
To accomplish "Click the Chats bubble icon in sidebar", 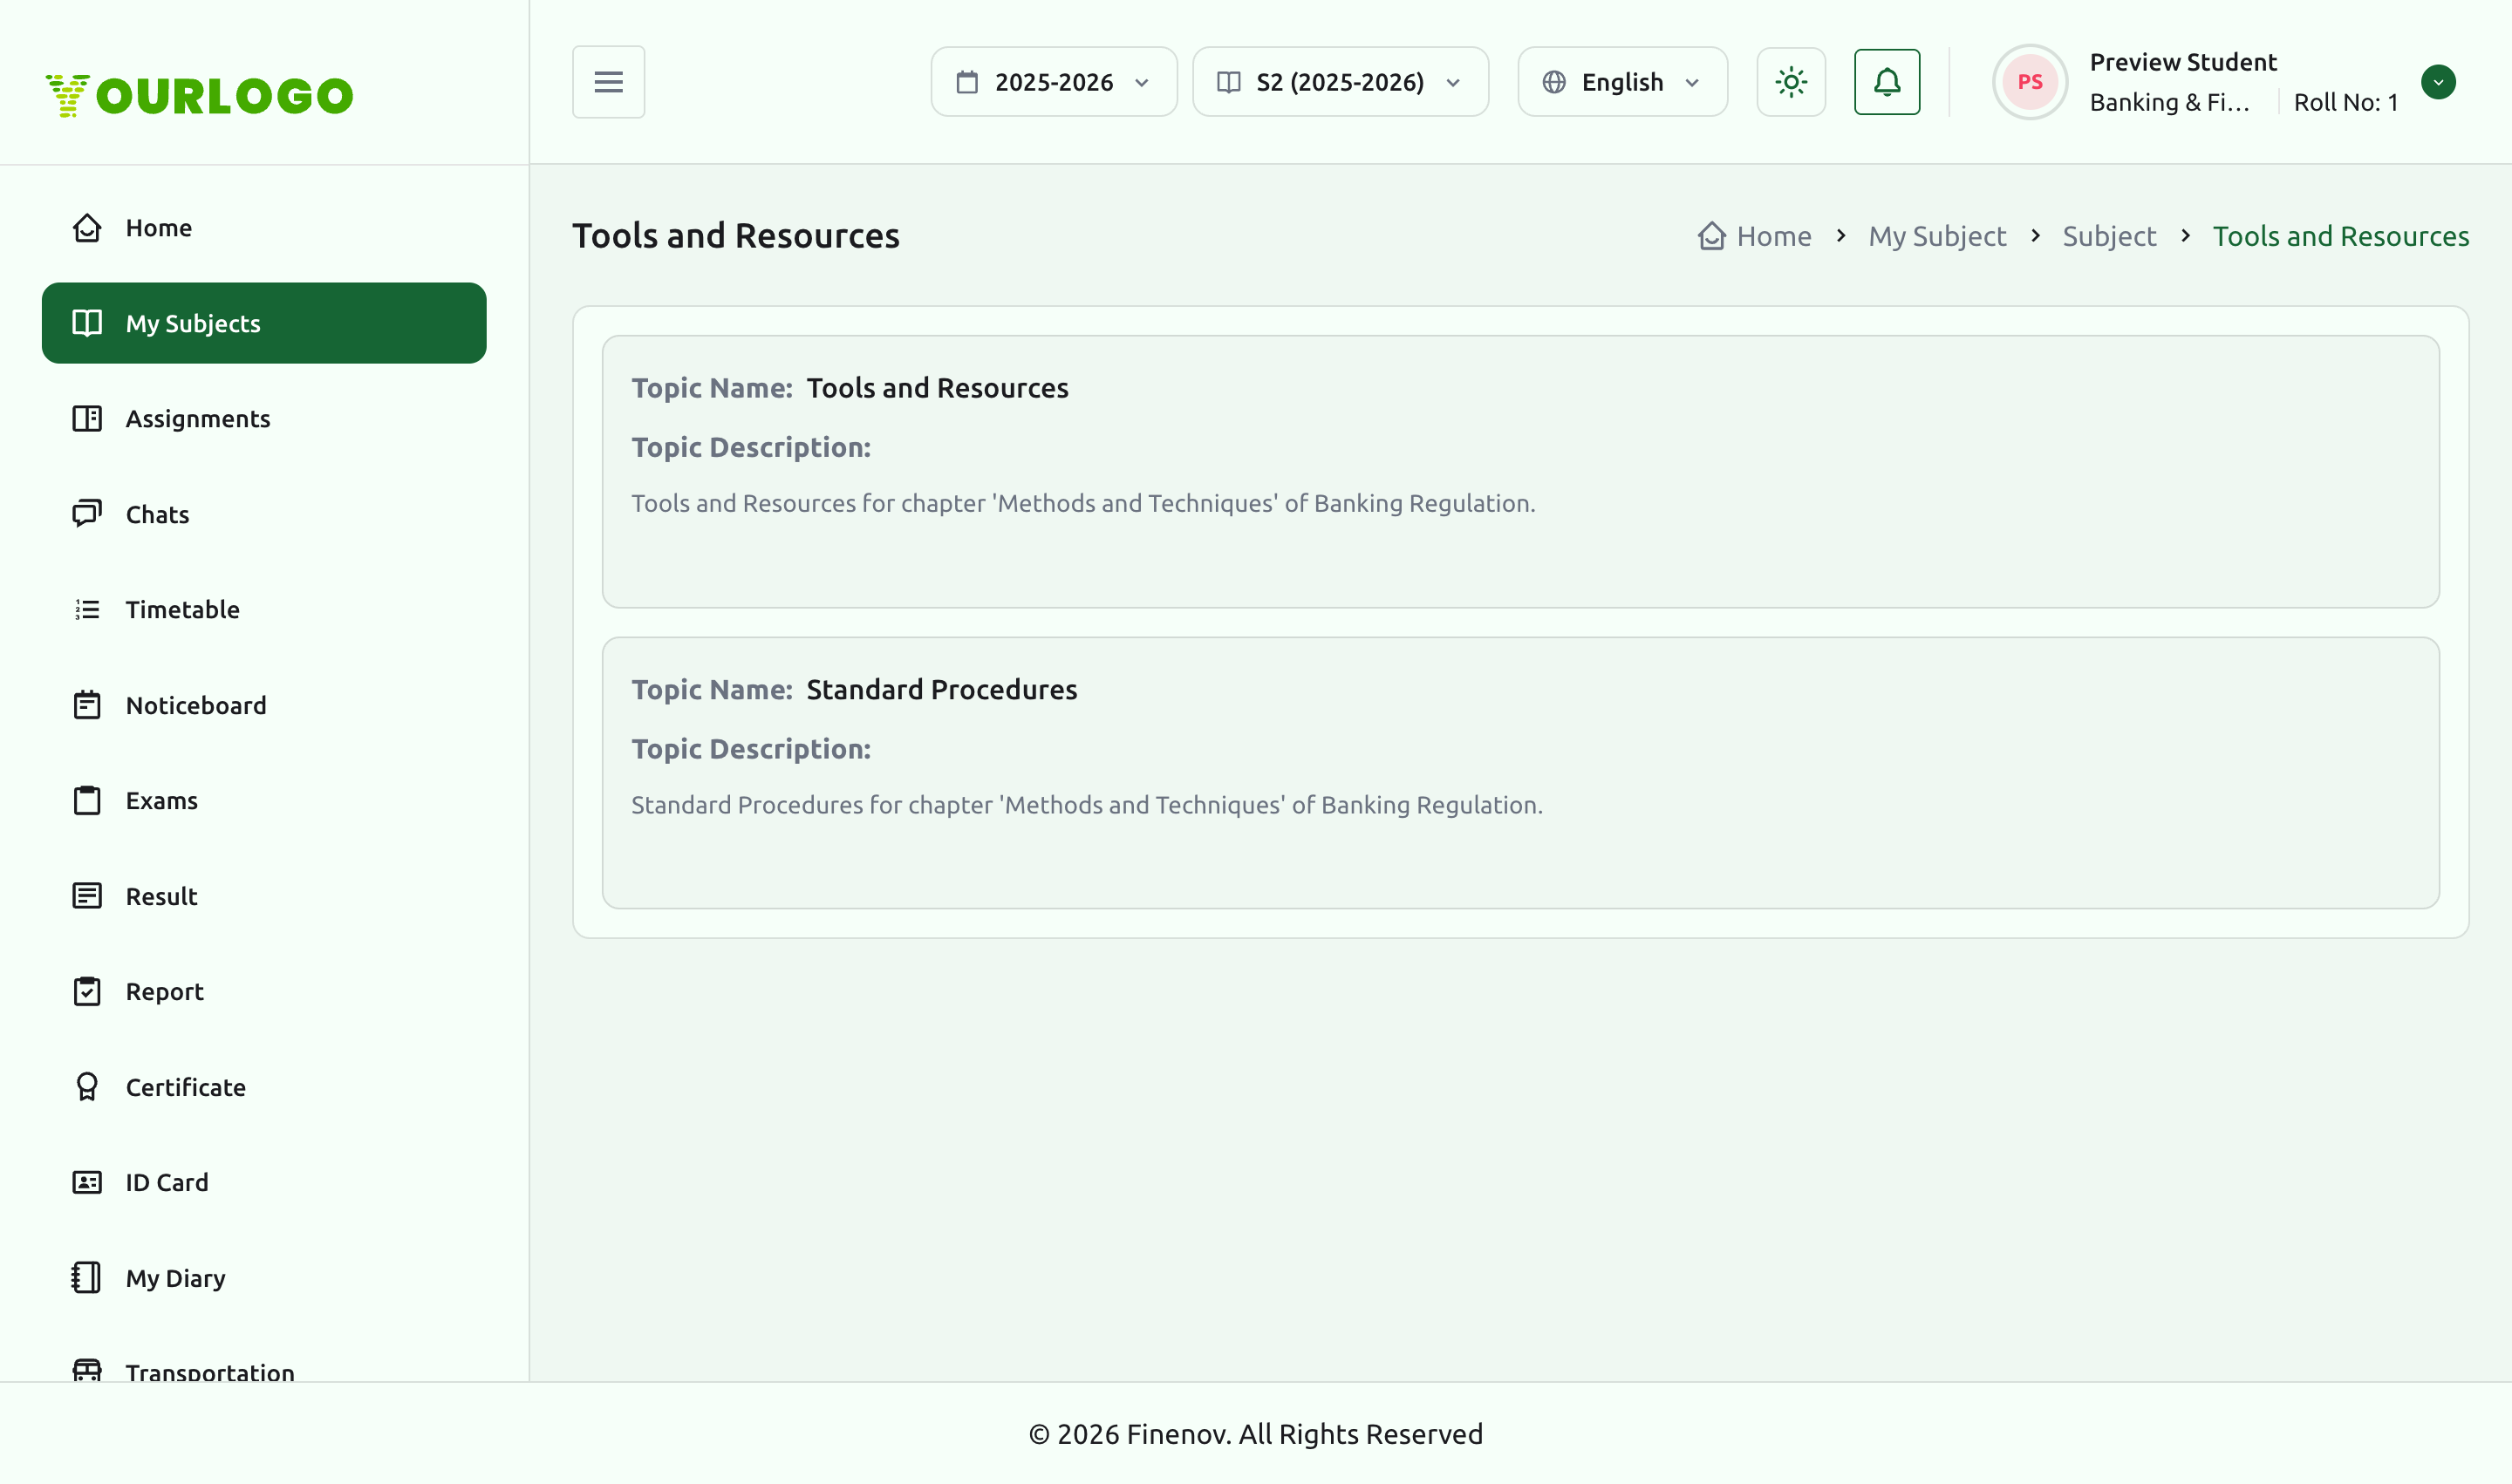I will 87,514.
